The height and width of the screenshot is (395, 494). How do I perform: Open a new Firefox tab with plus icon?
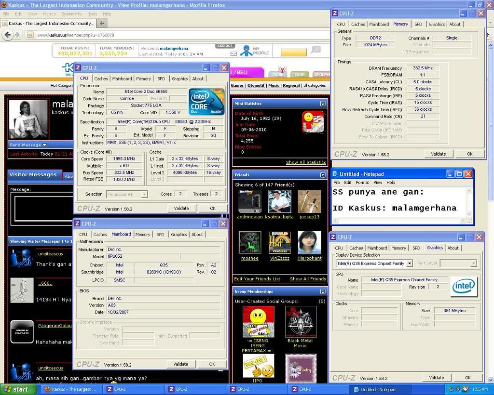pos(102,23)
